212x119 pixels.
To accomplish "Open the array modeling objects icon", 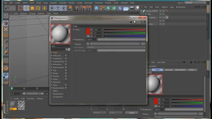I will point(114,8).
